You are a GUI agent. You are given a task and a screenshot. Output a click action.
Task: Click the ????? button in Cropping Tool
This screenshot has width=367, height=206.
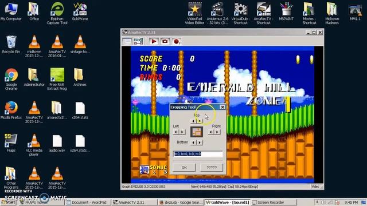tap(212, 168)
